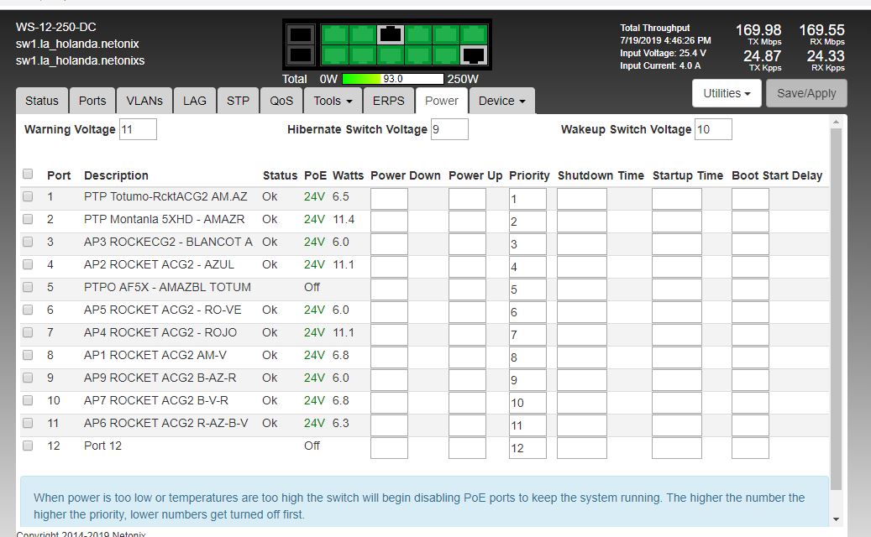Click green port 10 icon in switch diagram
The image size is (871, 537).
(446, 55)
